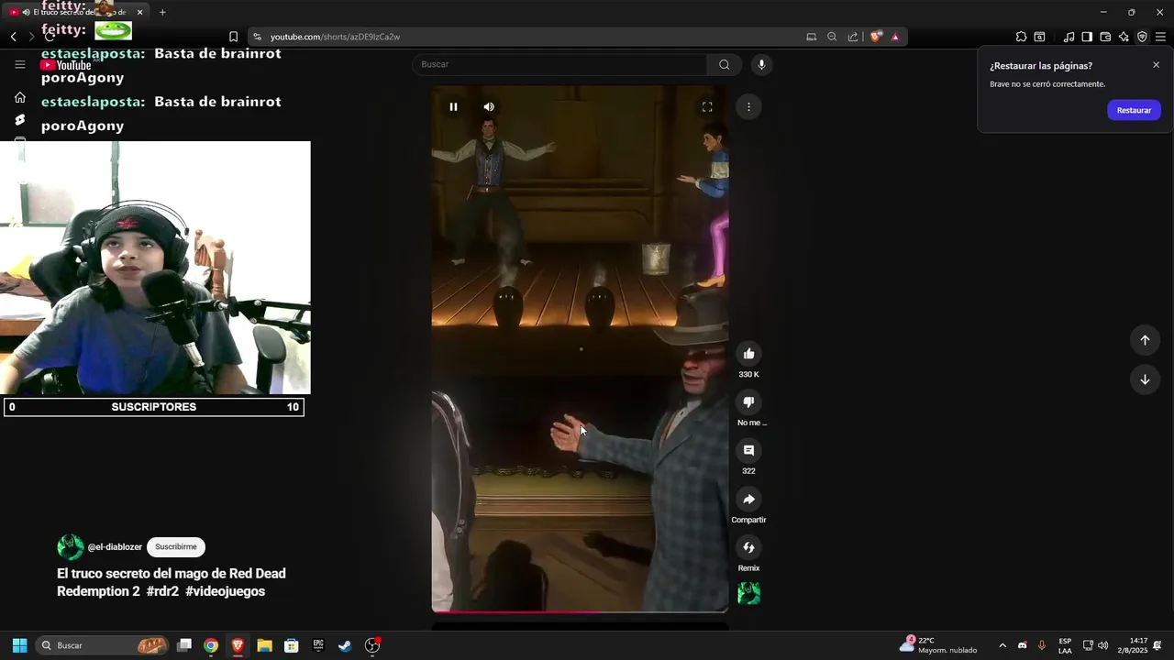Click the #videojuegos hashtag
The height and width of the screenshot is (660, 1174).
tap(225, 591)
